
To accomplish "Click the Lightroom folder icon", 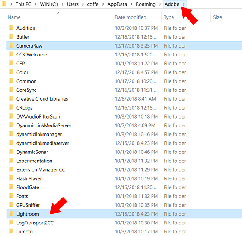I will 11,214.
